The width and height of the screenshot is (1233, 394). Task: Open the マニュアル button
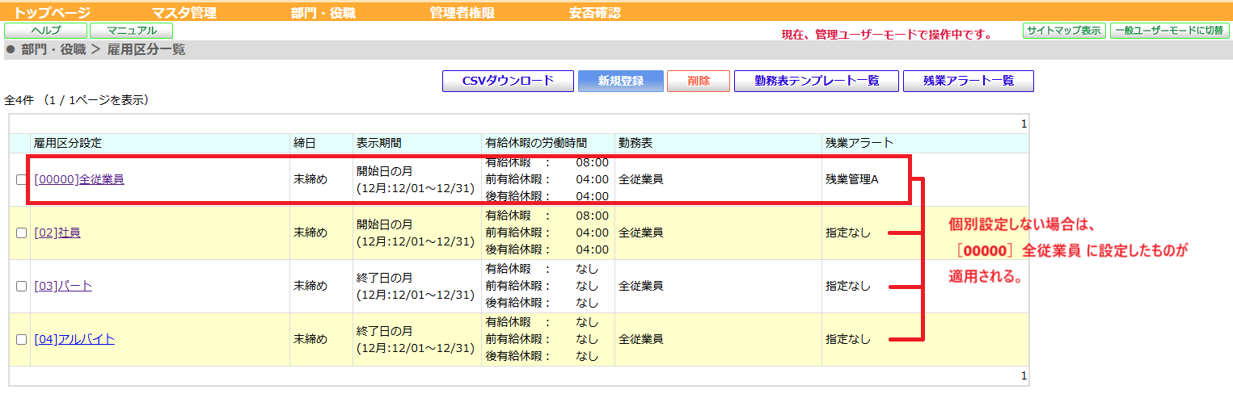131,31
